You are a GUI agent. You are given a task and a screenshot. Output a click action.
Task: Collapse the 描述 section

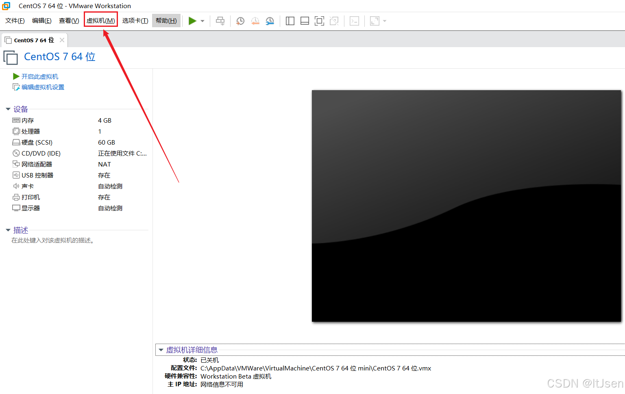[x=8, y=230]
